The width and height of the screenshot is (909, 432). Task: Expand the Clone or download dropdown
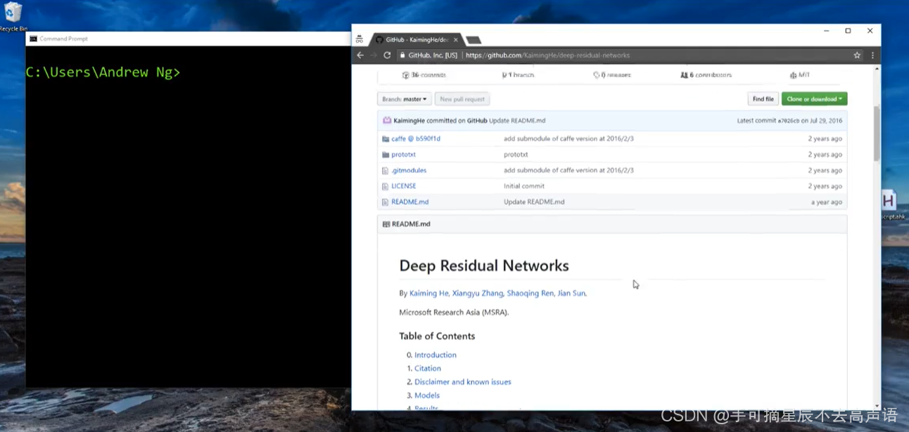pyautogui.click(x=814, y=99)
